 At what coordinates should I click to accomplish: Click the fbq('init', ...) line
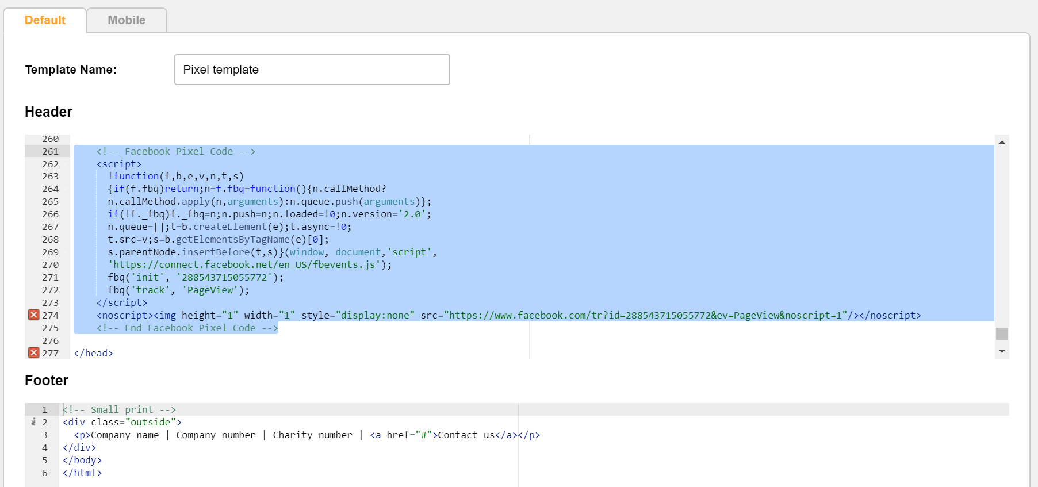(196, 278)
